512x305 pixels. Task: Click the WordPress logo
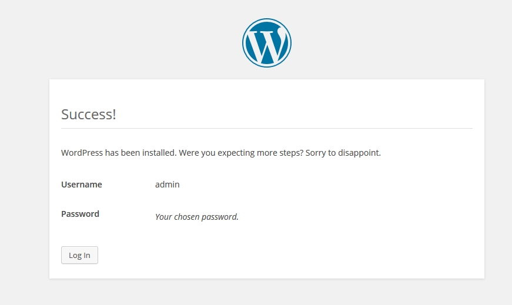pyautogui.click(x=266, y=43)
